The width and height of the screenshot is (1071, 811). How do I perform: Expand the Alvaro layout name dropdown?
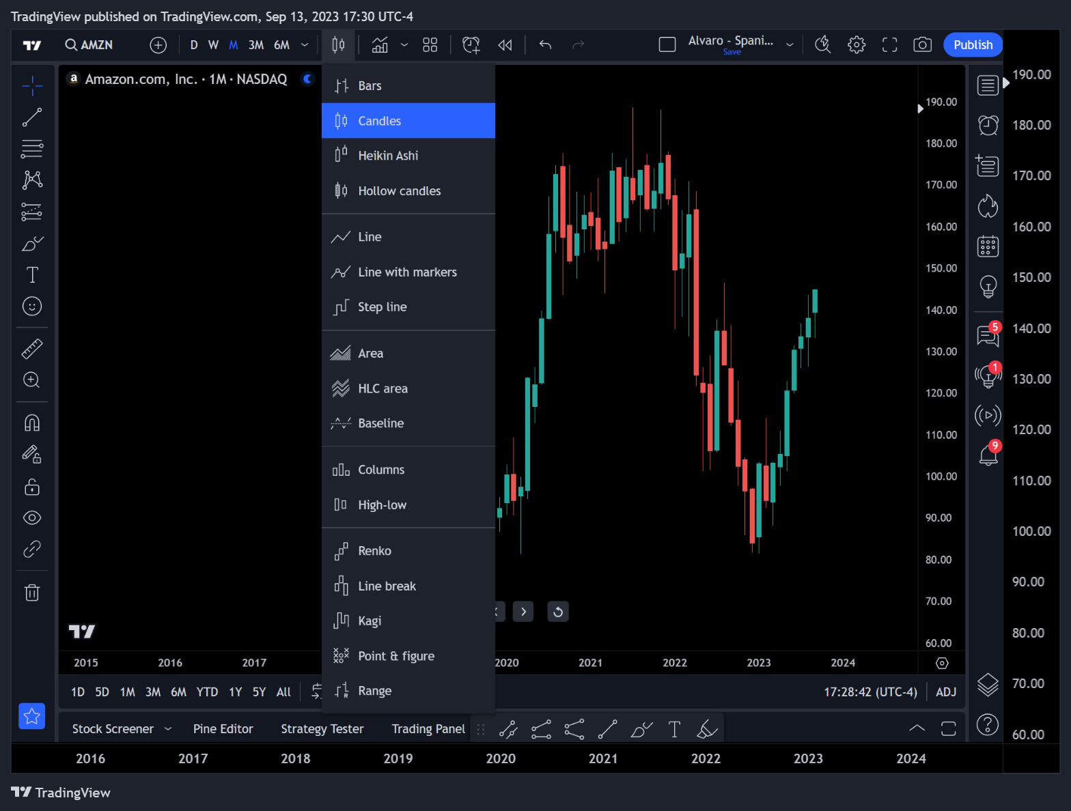[790, 45]
